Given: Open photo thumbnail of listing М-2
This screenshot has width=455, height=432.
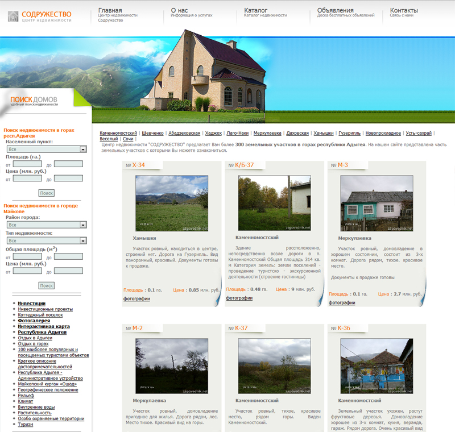Looking at the screenshot, I should (172, 366).
